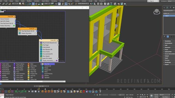Select the PhysX Switch operator in Event_002

coord(49,43)
